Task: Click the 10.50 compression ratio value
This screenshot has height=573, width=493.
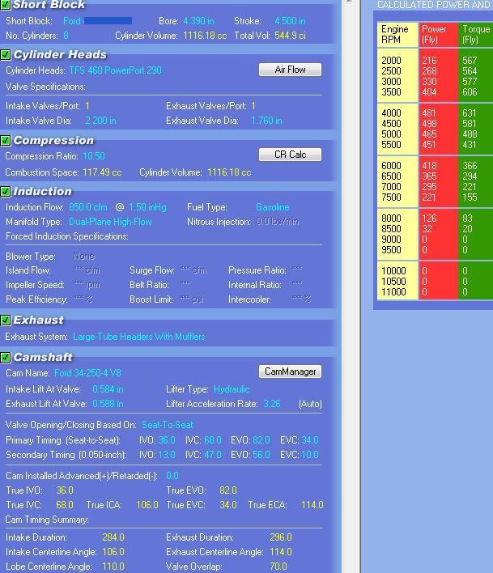Action: 94,156
